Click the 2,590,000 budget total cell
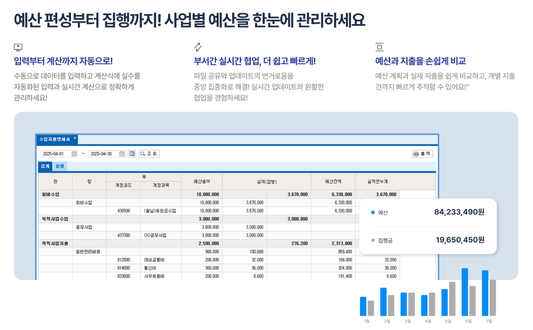 click(x=202, y=243)
